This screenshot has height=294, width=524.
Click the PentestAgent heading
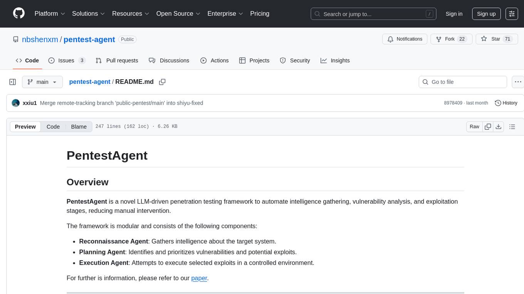(x=107, y=155)
